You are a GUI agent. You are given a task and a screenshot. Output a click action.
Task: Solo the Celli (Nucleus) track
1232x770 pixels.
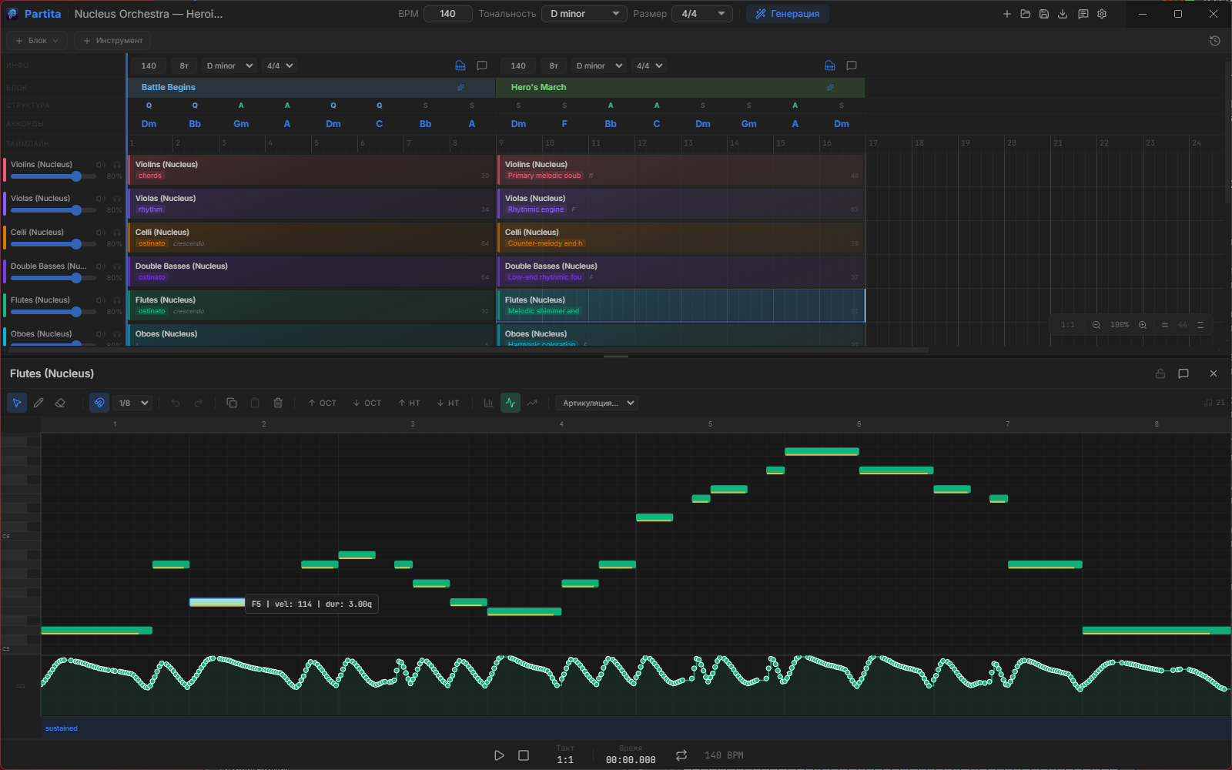(x=117, y=233)
